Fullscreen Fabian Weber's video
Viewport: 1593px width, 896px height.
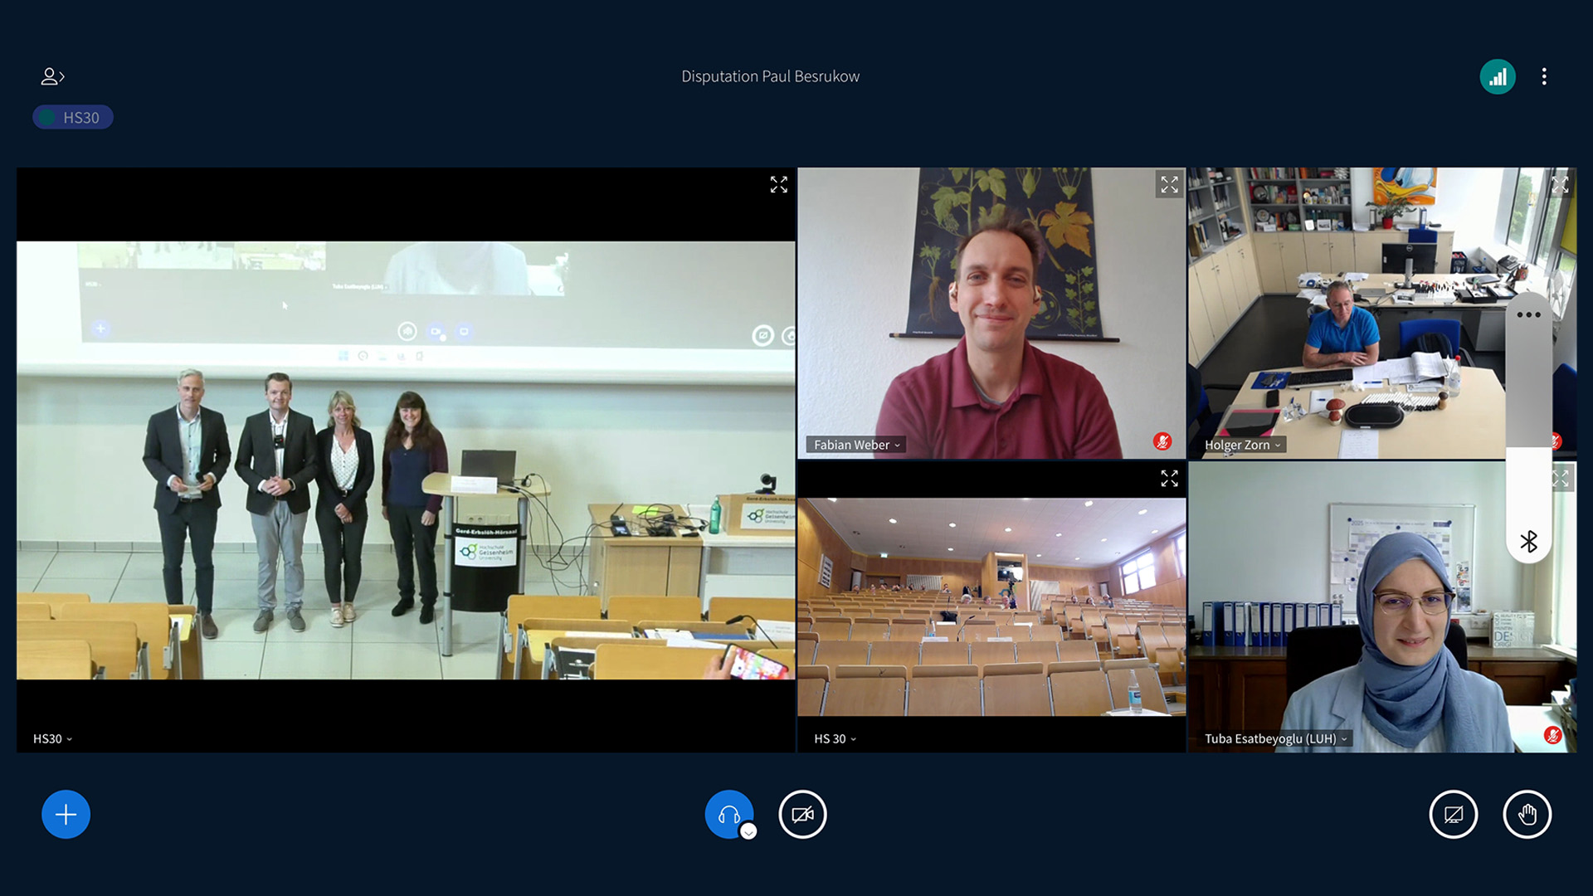click(1169, 184)
